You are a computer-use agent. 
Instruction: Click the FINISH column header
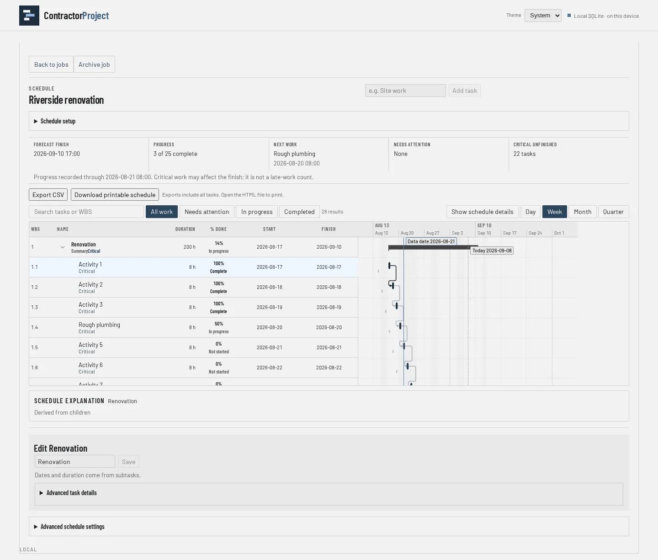click(x=329, y=229)
